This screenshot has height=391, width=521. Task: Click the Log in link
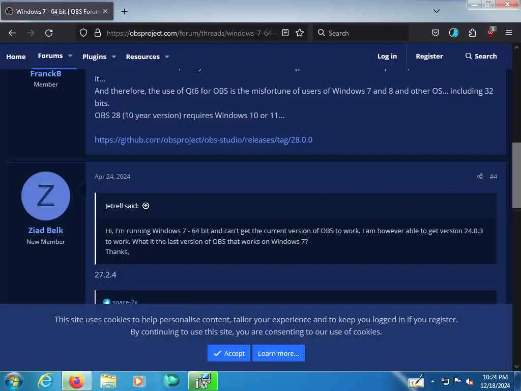pyautogui.click(x=387, y=56)
